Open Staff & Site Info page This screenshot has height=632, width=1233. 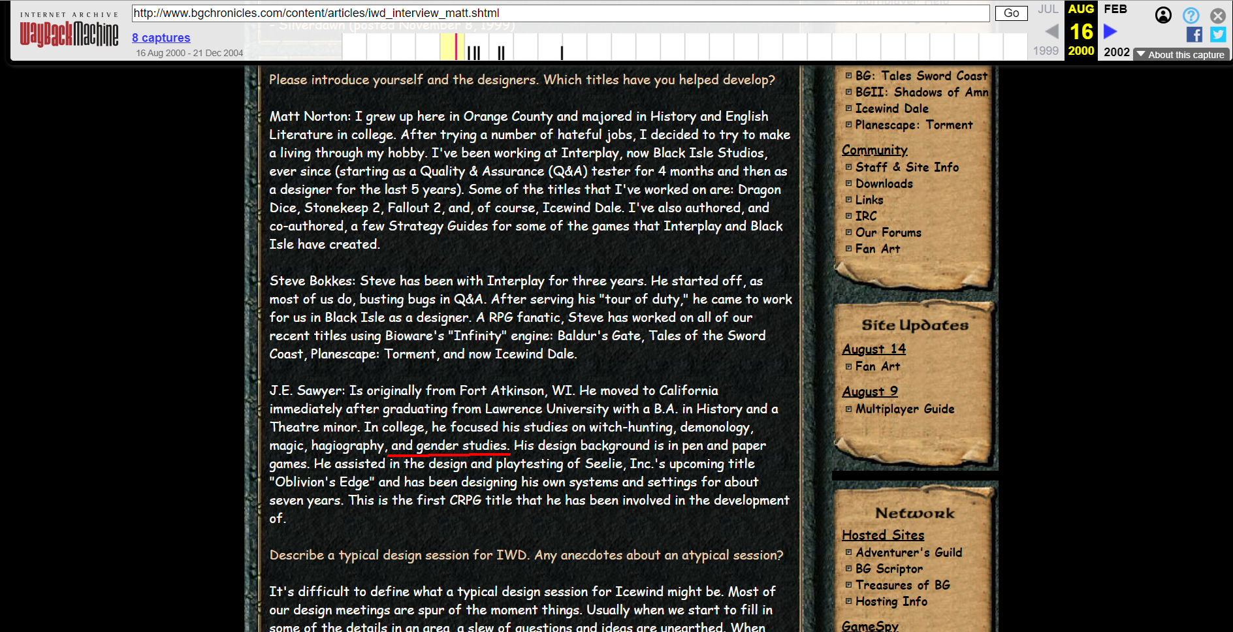[x=907, y=167]
